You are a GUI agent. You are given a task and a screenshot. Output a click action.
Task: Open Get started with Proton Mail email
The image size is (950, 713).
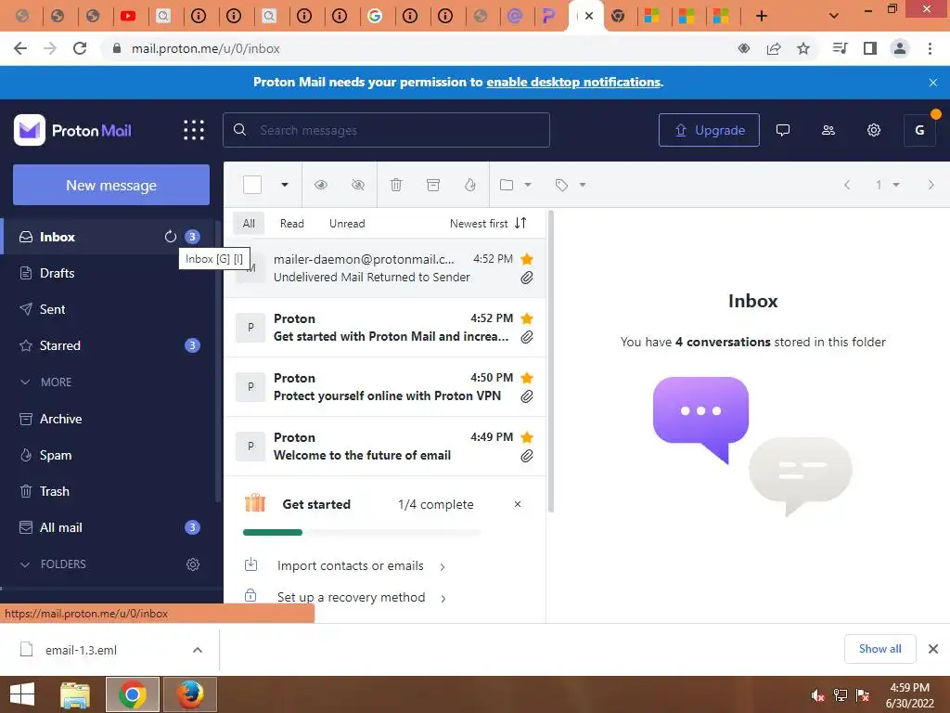click(385, 328)
